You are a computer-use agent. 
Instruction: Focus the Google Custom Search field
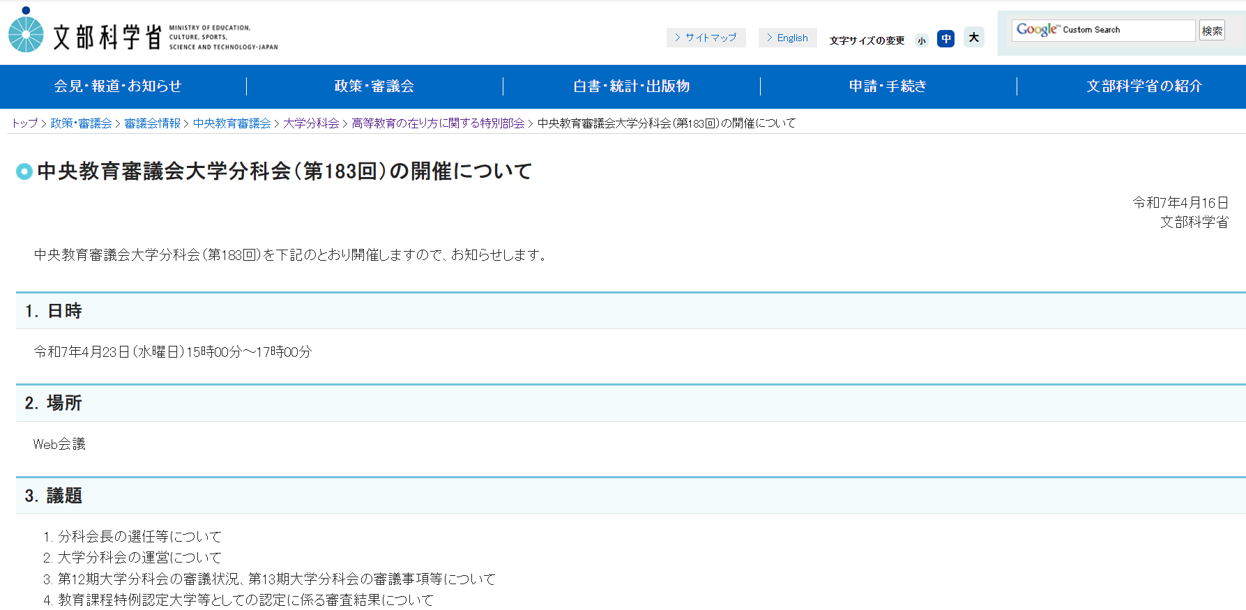(x=1103, y=30)
